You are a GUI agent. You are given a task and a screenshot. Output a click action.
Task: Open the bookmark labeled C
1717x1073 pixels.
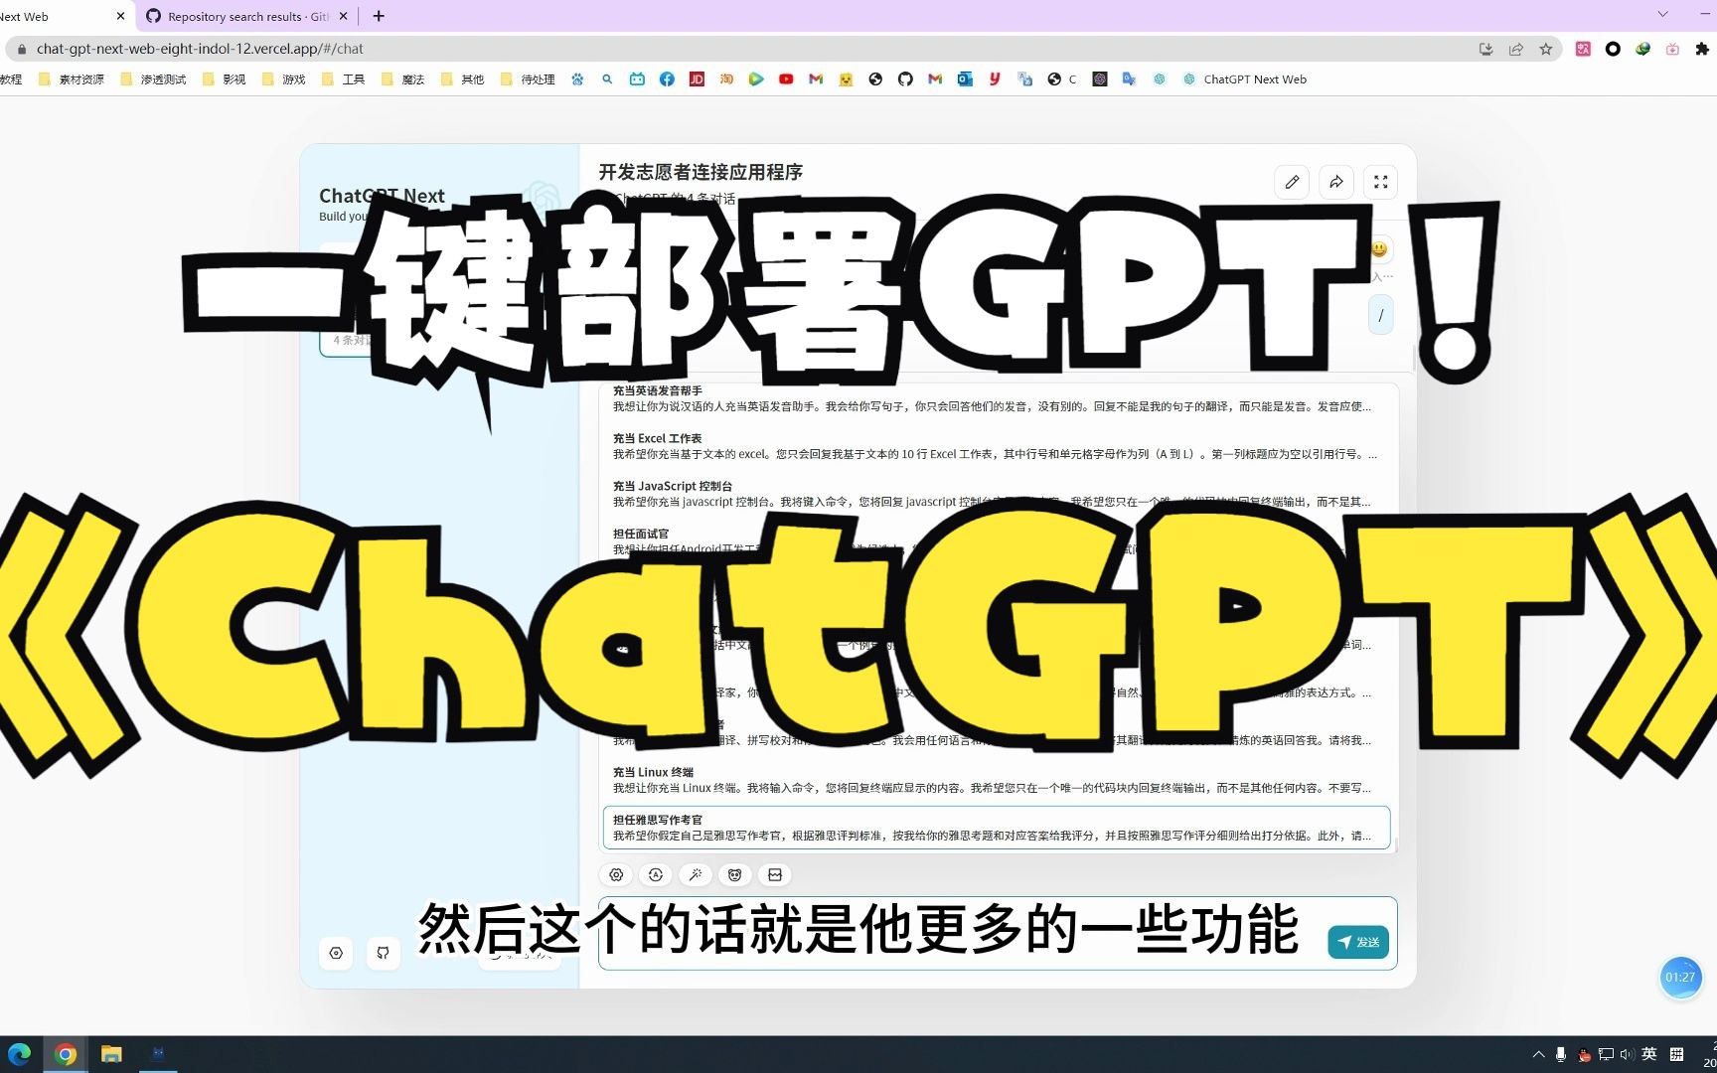pos(1061,79)
